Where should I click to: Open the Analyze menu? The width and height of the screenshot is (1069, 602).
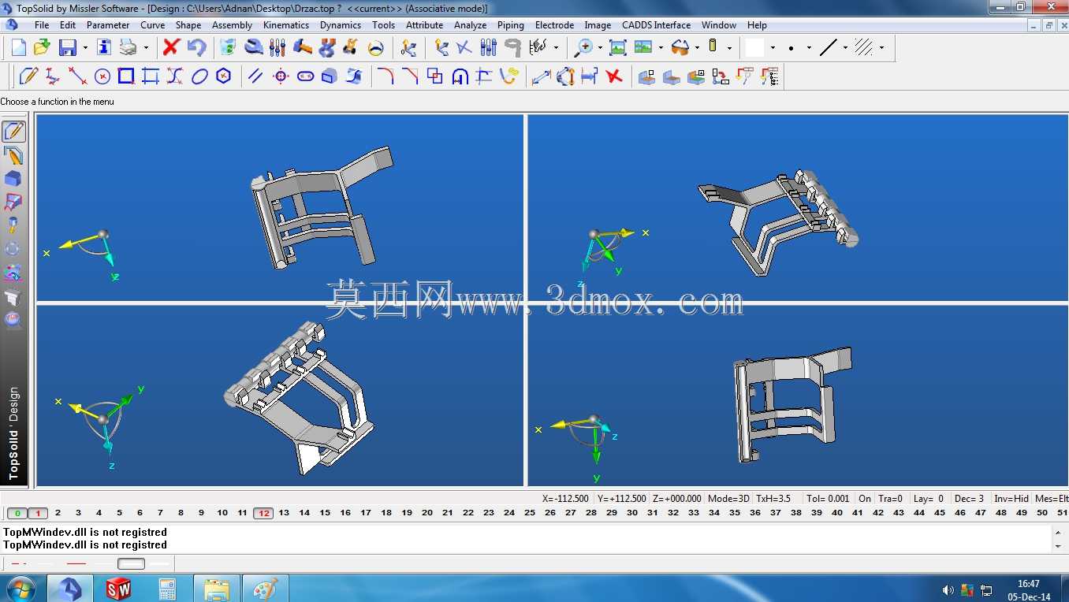pos(470,25)
